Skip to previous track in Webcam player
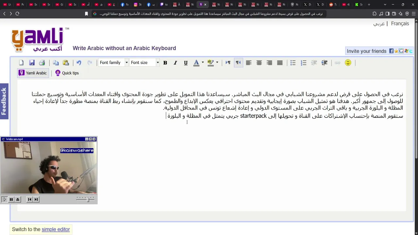The image size is (418, 235). point(30,199)
